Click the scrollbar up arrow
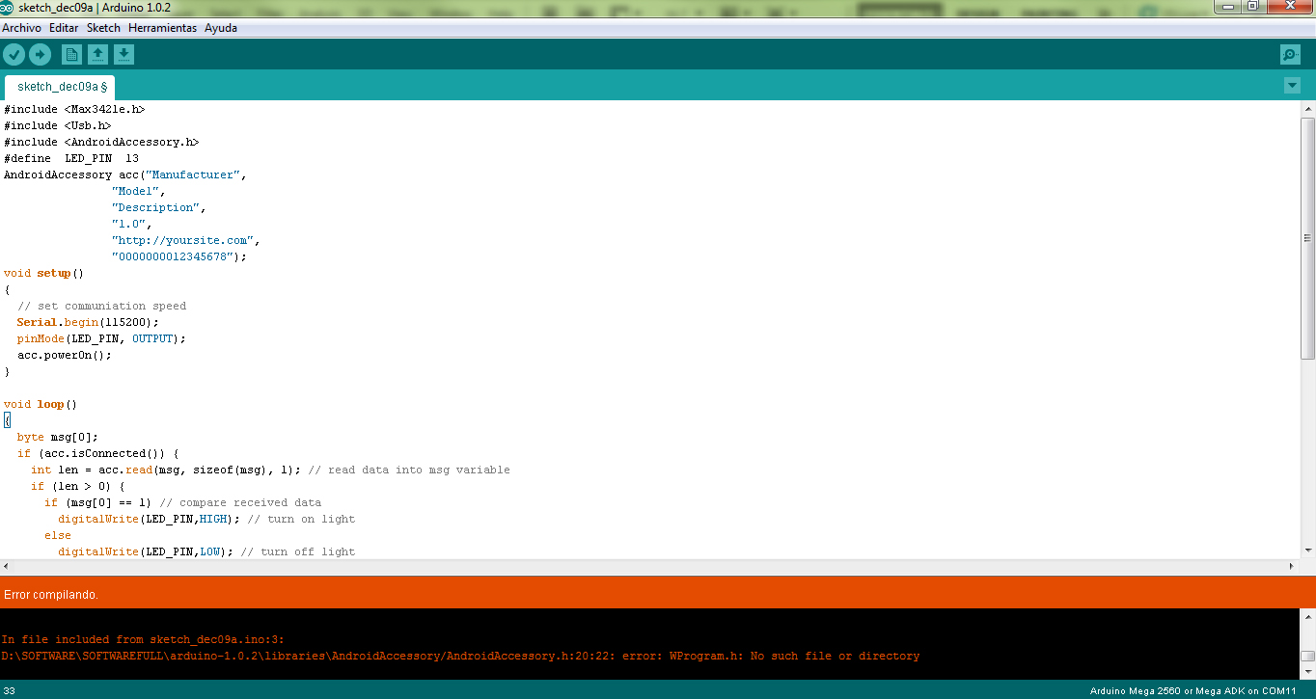This screenshot has width=1316, height=699. click(x=1307, y=107)
